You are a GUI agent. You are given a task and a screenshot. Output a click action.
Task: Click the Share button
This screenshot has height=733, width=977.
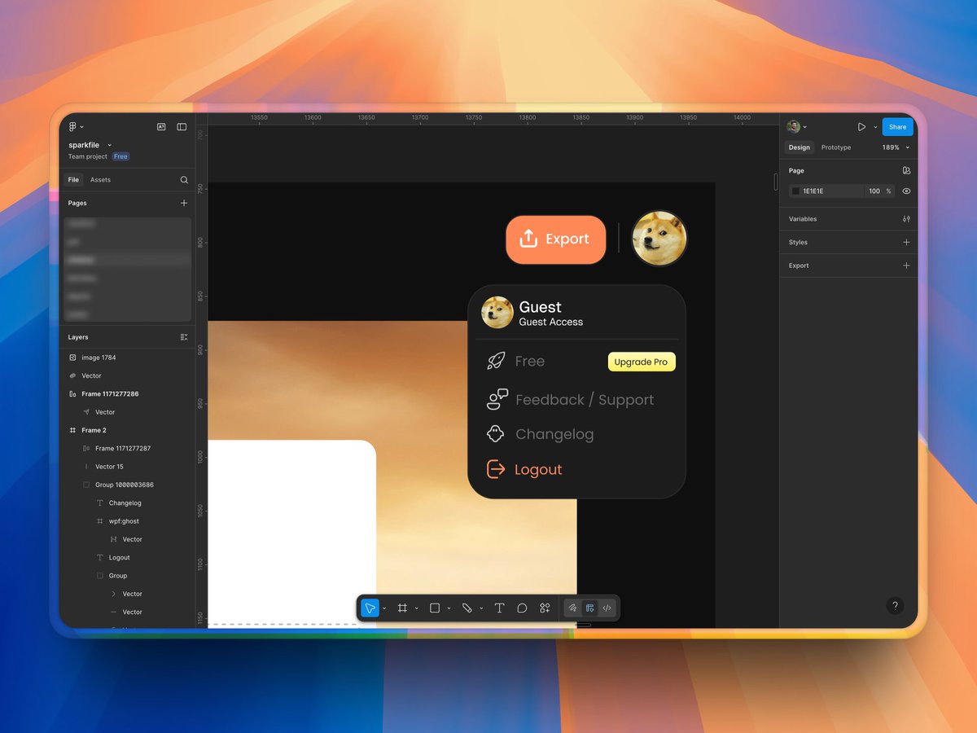[x=897, y=127]
